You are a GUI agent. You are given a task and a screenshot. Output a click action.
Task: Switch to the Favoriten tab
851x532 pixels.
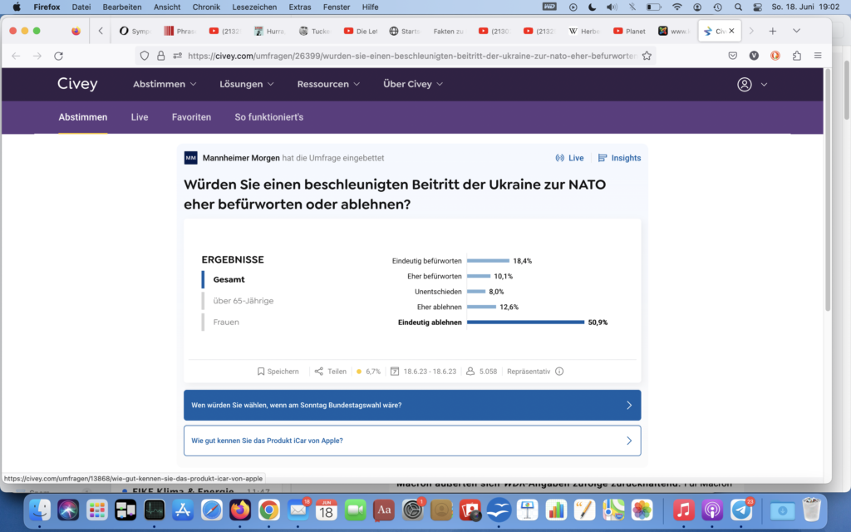pos(191,117)
